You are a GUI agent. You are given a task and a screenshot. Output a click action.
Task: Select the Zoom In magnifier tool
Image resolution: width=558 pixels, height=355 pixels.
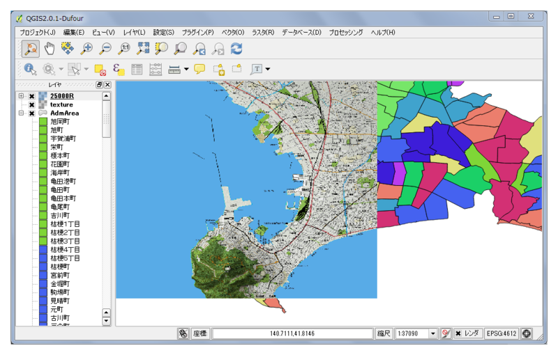(86, 49)
